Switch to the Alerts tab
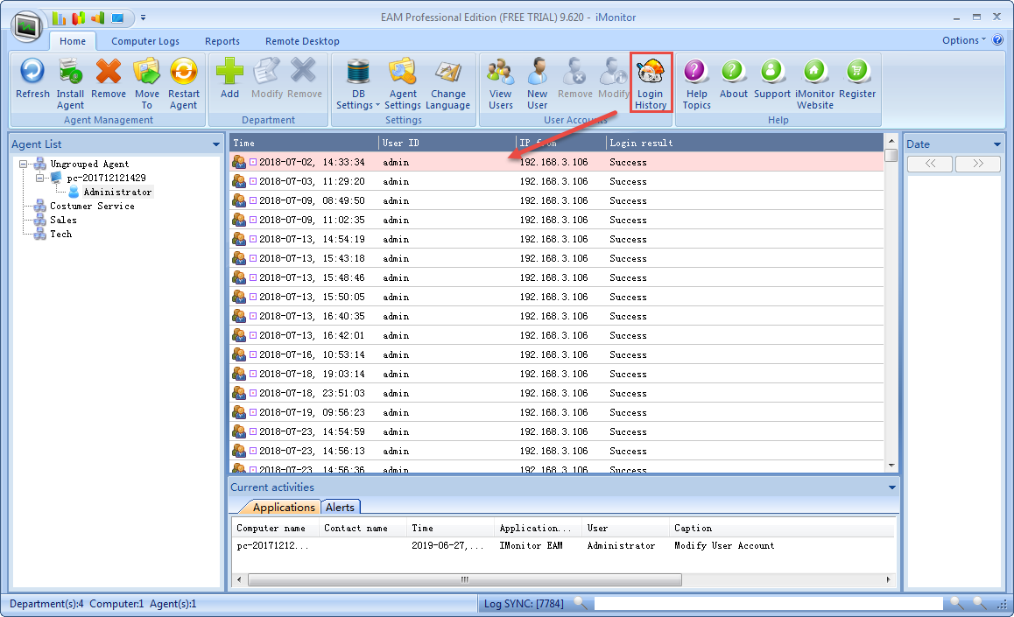Screen dimensions: 1014x617 [x=340, y=508]
